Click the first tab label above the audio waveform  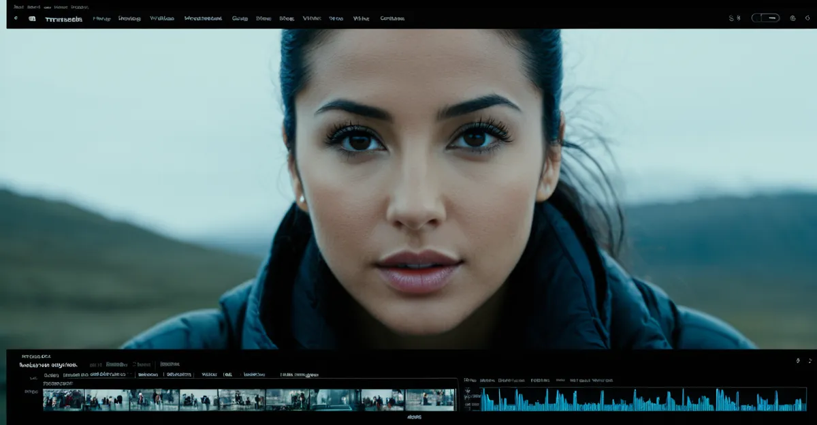click(x=470, y=380)
